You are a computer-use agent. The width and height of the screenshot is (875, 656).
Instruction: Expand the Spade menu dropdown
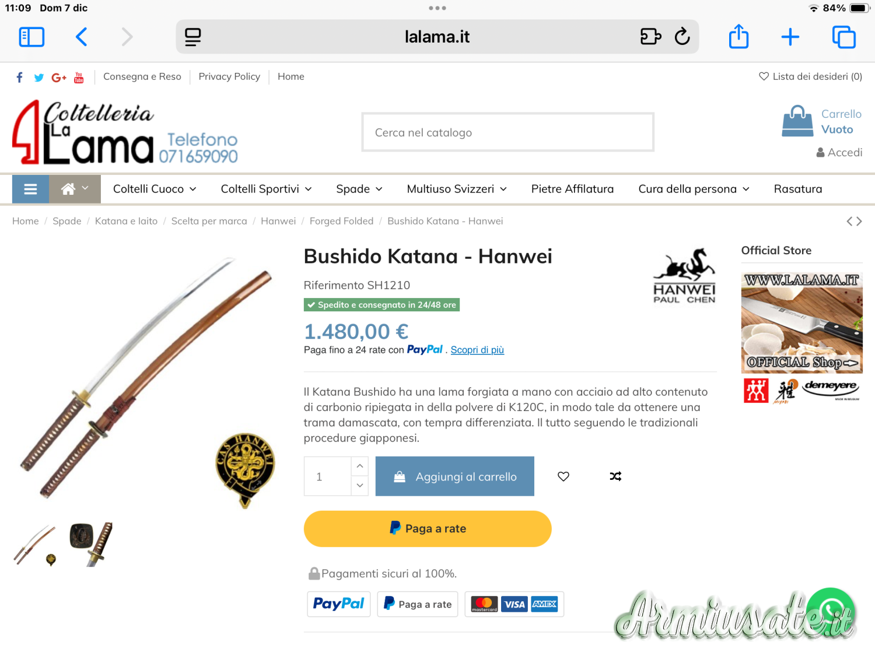[359, 189]
